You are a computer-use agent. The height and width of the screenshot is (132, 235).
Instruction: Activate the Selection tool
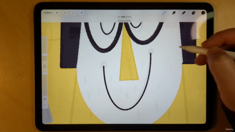click(73, 13)
